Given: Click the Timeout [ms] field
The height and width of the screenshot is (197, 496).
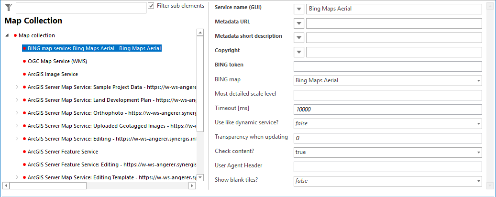Looking at the screenshot, I should [388, 109].
